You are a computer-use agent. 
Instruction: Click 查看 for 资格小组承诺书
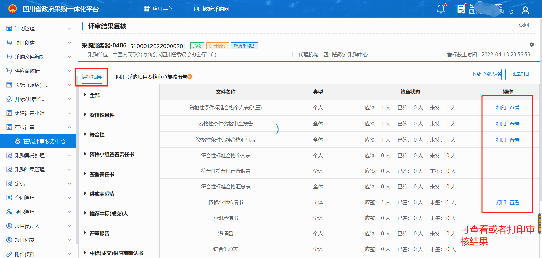(514, 202)
